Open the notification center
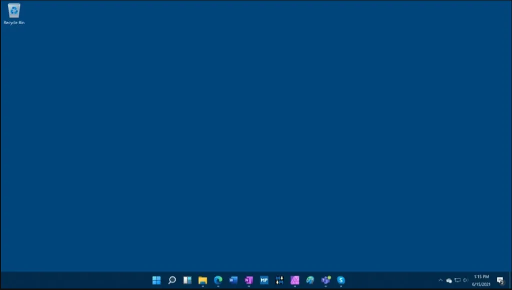Viewport: 512px width, 290px height. coord(499,281)
